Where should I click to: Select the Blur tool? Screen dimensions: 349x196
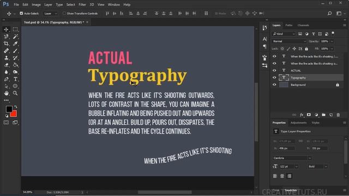[6, 72]
